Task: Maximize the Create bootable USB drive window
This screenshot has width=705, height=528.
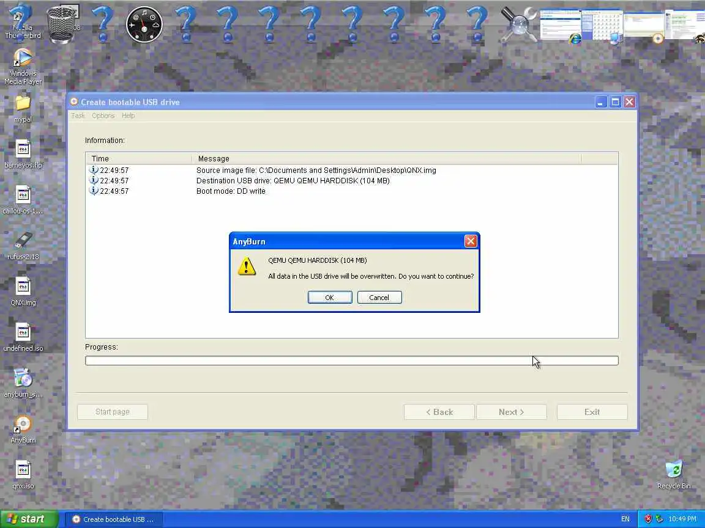Action: pos(615,102)
